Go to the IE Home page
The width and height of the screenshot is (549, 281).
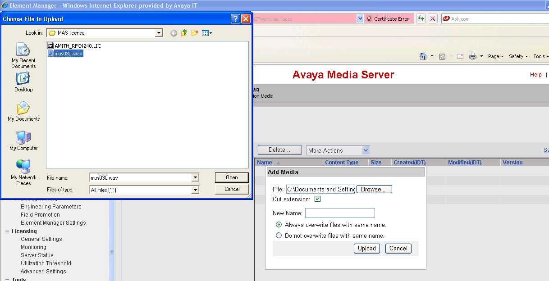[x=423, y=56]
